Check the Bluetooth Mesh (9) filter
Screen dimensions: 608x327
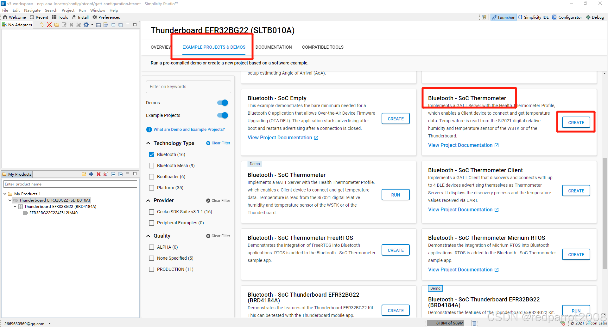point(152,166)
